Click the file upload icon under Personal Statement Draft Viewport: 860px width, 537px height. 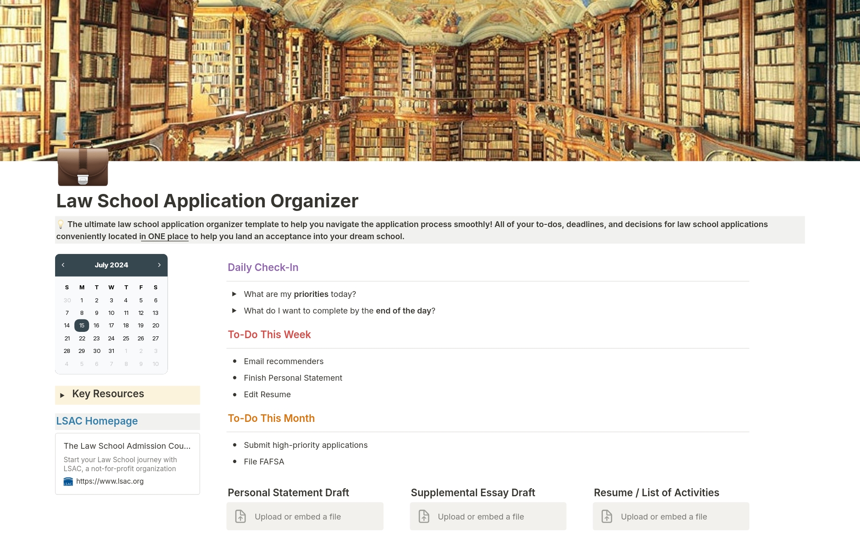click(241, 516)
